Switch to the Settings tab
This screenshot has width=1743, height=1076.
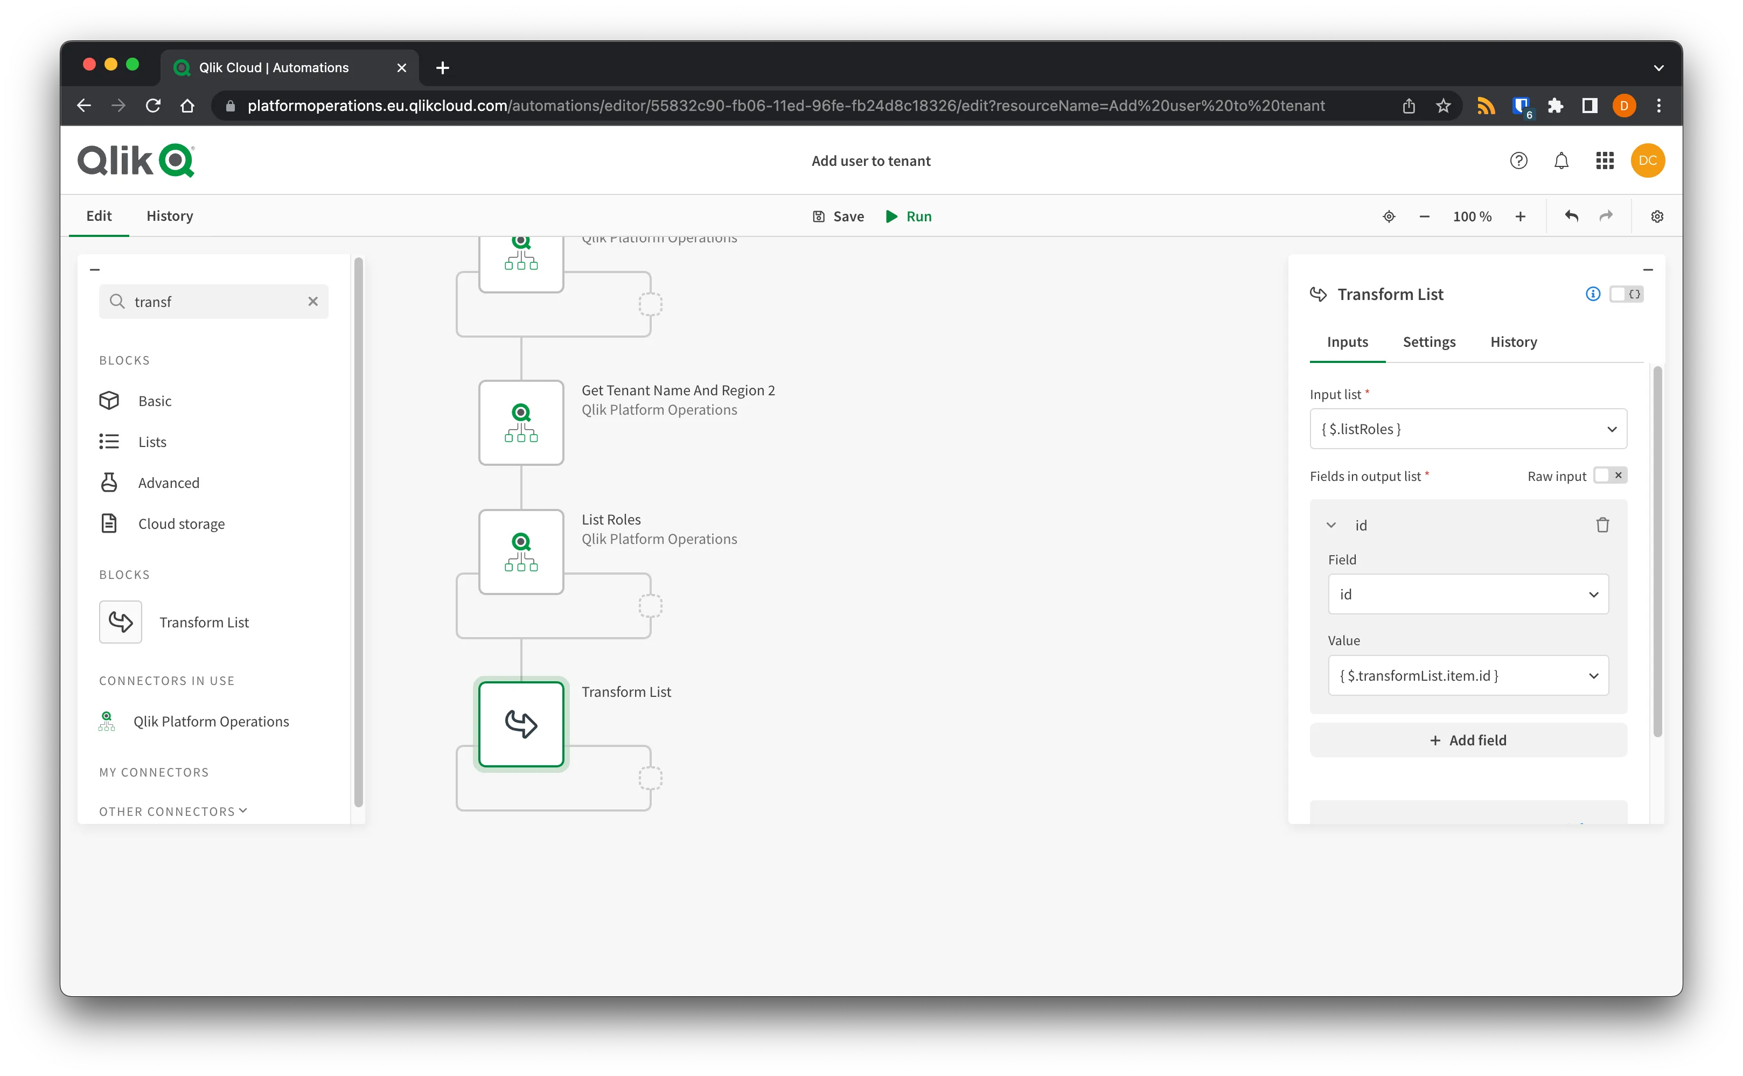click(1430, 343)
